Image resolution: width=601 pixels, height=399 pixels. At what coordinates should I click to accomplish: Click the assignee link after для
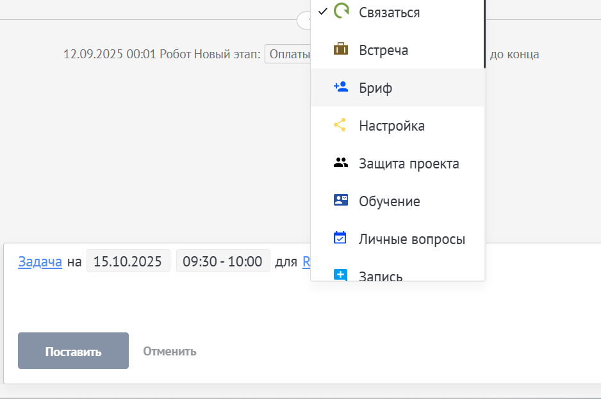coord(306,261)
